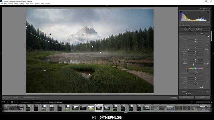The height and width of the screenshot is (120, 214).
Task: Select the pin near the small grass pond
Action: pyautogui.click(x=89, y=75)
